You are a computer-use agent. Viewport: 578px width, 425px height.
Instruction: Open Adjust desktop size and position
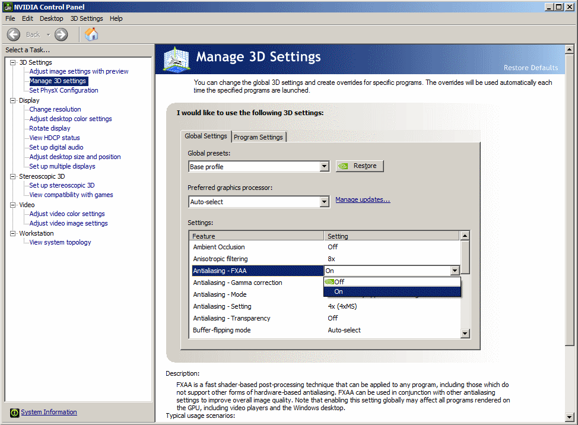click(75, 157)
